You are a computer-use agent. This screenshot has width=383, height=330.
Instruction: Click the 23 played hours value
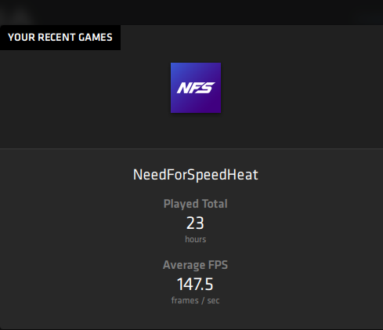click(195, 223)
